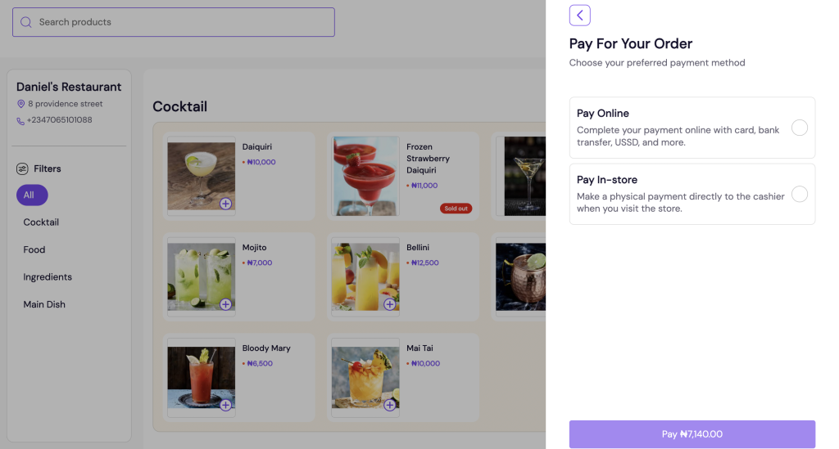
Task: Filter products by Cocktail category
Action: [x=41, y=222]
